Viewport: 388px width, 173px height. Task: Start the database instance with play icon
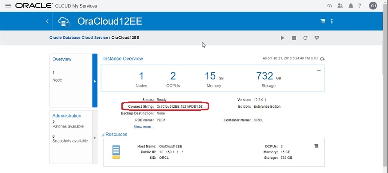click(283, 38)
